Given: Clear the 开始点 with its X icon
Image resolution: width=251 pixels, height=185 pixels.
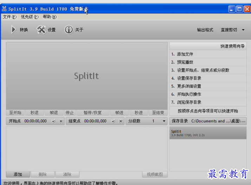Looking at the screenshot, I should click(61, 121).
